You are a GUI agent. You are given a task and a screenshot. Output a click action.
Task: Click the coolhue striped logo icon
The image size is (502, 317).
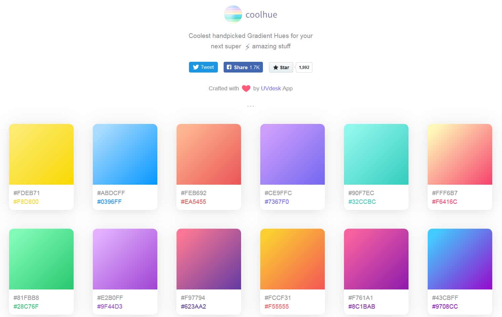233,14
